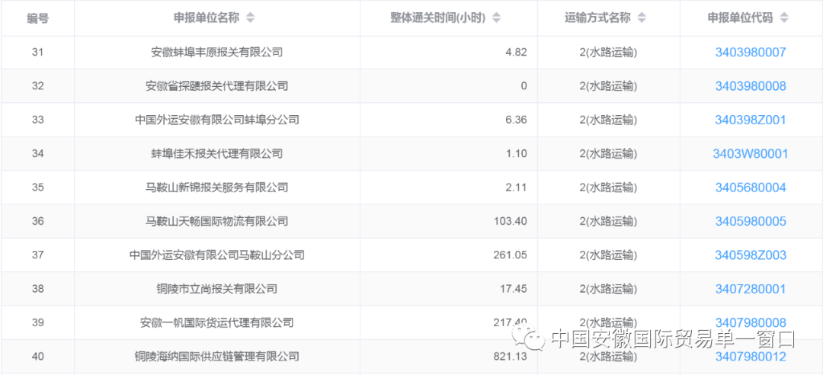The width and height of the screenshot is (823, 375).
Task: Click row number 40
Action: click(x=38, y=357)
